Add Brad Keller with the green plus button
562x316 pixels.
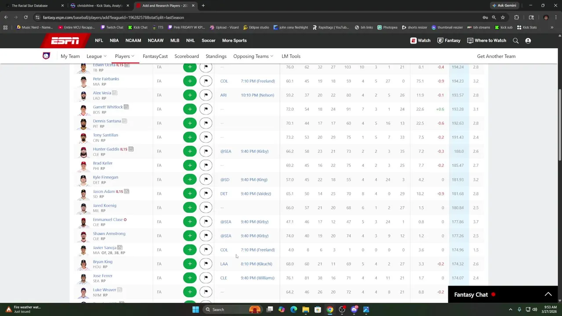tap(190, 165)
